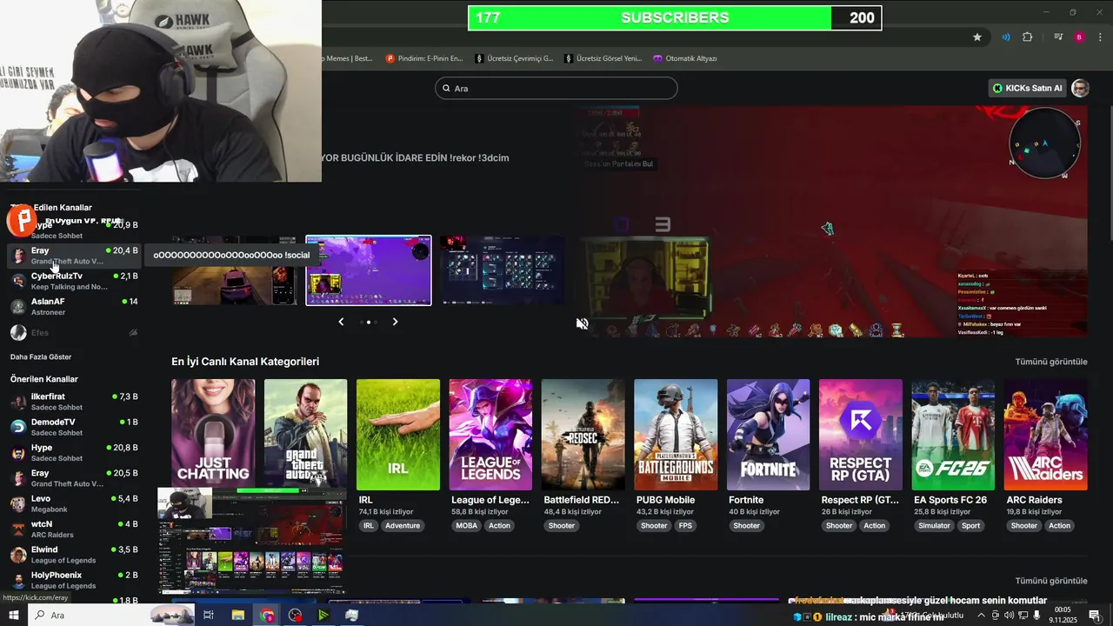Open recommended channel Eray with 20,5 B viewers

coord(74,478)
